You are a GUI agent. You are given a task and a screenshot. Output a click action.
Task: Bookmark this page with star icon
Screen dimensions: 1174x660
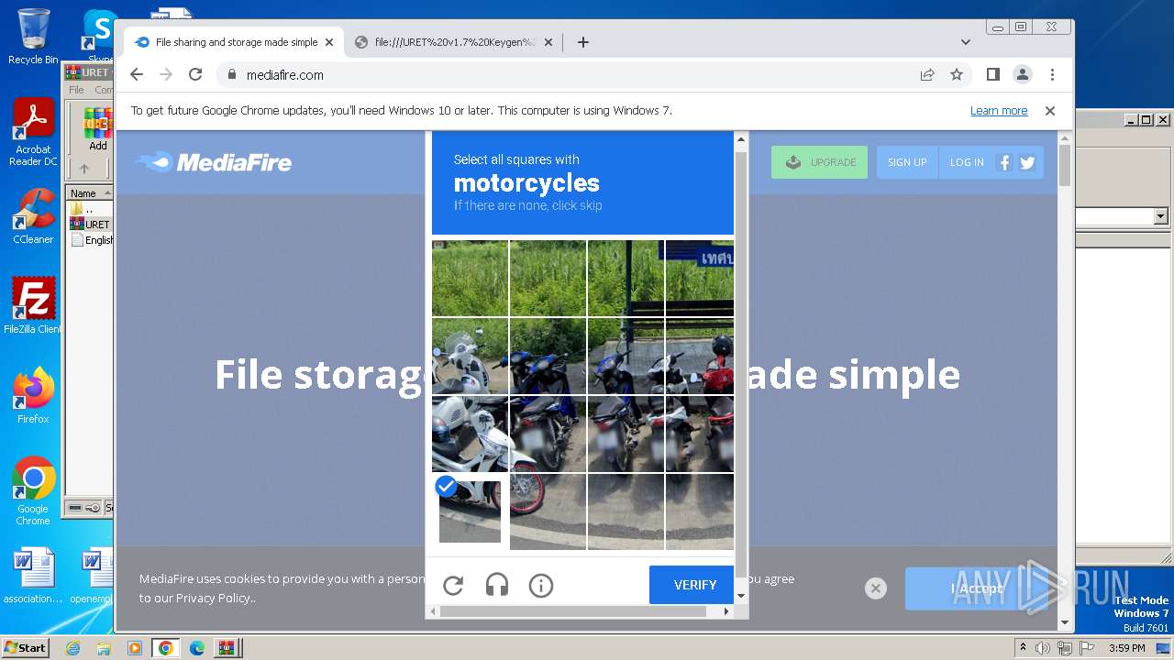[x=957, y=75]
